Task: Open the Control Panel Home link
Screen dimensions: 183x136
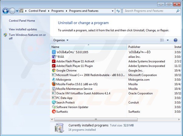Action: coord(22,21)
